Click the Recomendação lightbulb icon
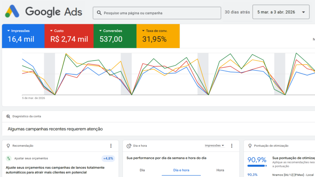Image resolution: width=315 pixels, height=177 pixels. [x=8, y=146]
